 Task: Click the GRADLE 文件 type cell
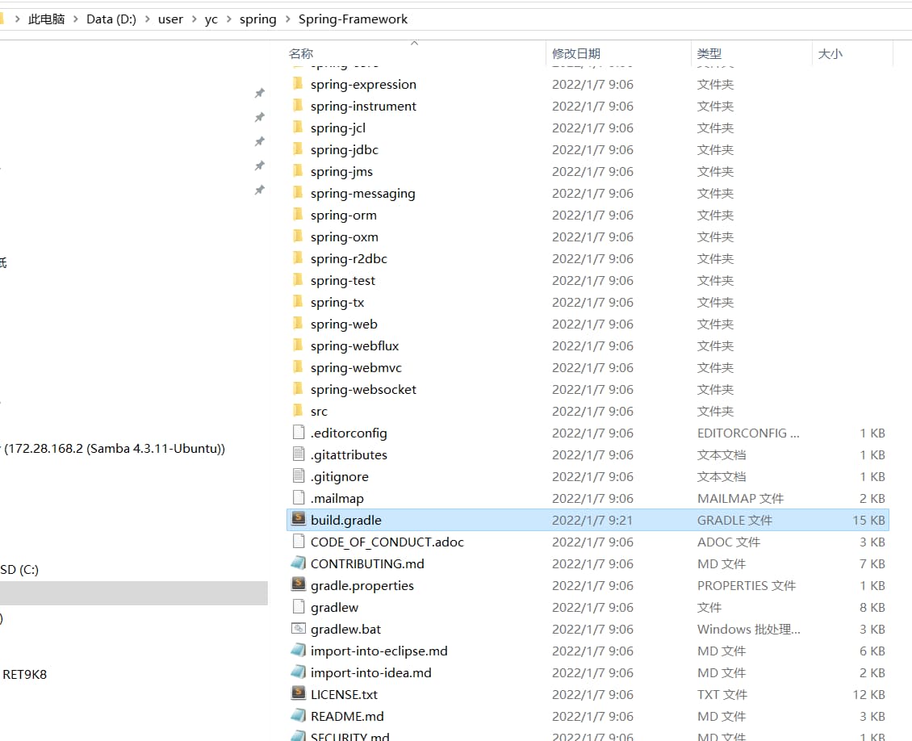coord(734,520)
